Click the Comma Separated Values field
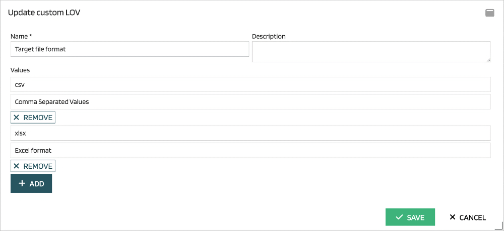 [250, 101]
